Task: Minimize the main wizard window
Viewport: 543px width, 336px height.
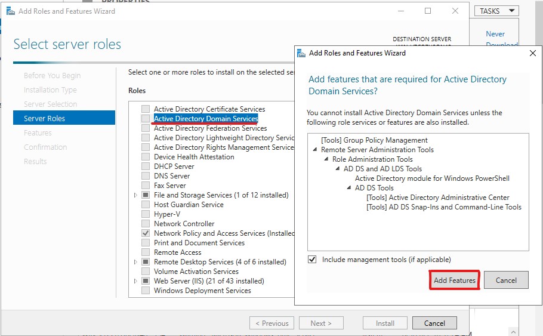Action: [401, 11]
